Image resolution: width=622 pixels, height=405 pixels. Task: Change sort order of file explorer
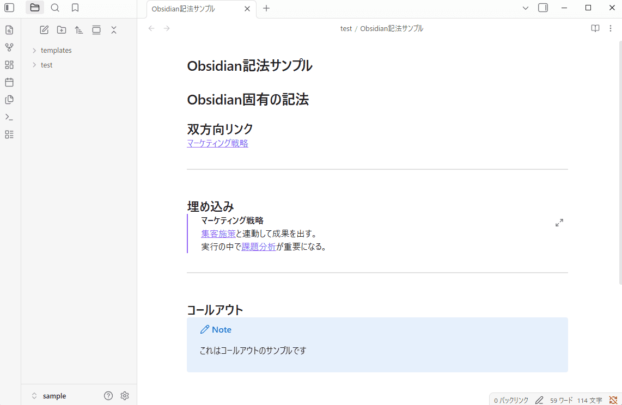point(79,30)
